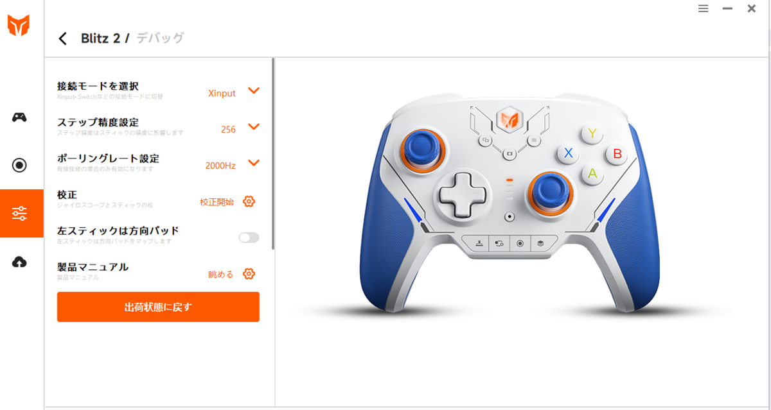Click the back arrow beside Blitz 2

[x=62, y=38]
